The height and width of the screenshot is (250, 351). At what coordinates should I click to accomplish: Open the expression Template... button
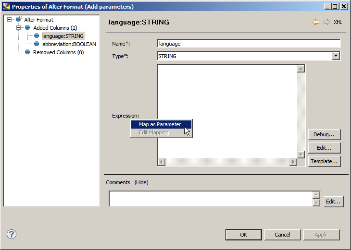tap(325, 161)
